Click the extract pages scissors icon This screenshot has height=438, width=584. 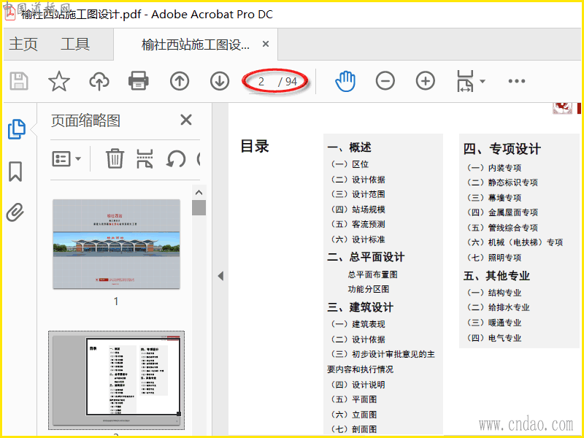(145, 158)
